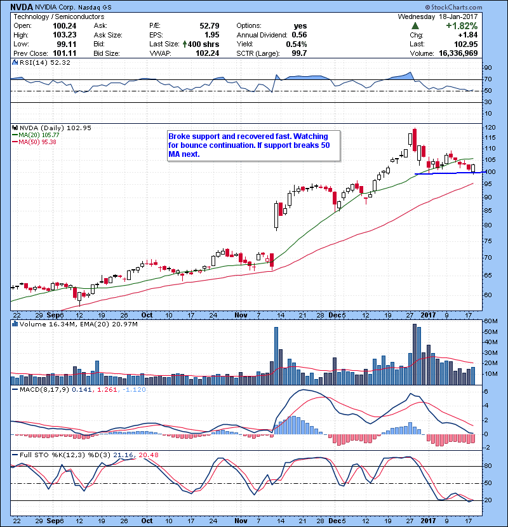Click the EPS value 1.95
Image resolution: width=508 pixels, height=527 pixels.
pyautogui.click(x=212, y=35)
